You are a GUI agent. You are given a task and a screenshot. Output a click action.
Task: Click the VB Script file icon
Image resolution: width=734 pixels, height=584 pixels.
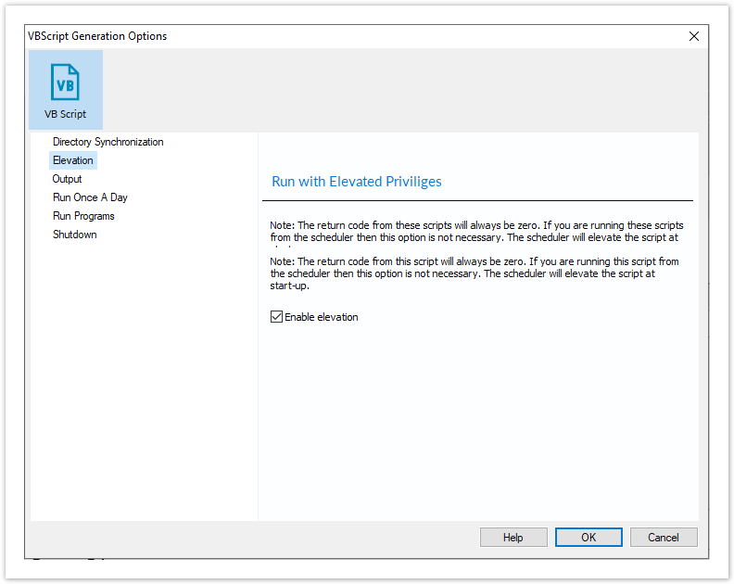coord(65,83)
